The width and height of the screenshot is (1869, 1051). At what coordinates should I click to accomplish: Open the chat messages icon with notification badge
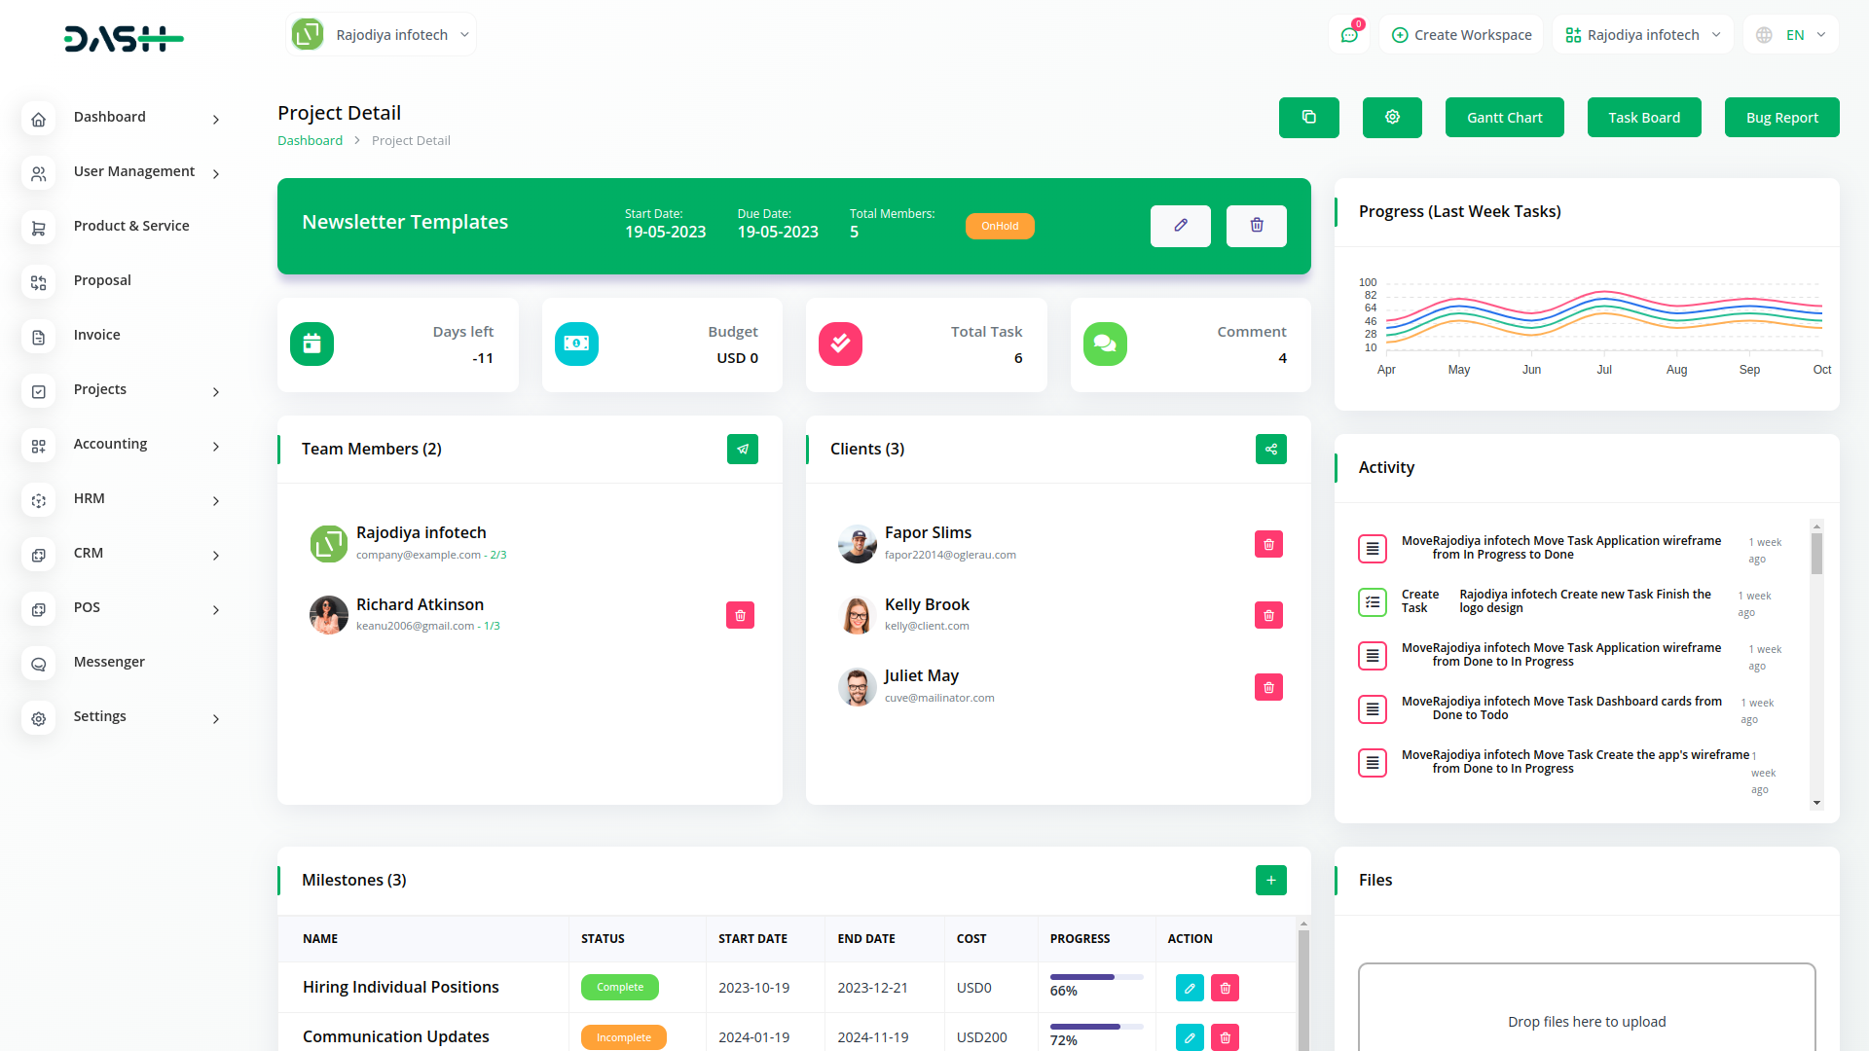[1348, 34]
